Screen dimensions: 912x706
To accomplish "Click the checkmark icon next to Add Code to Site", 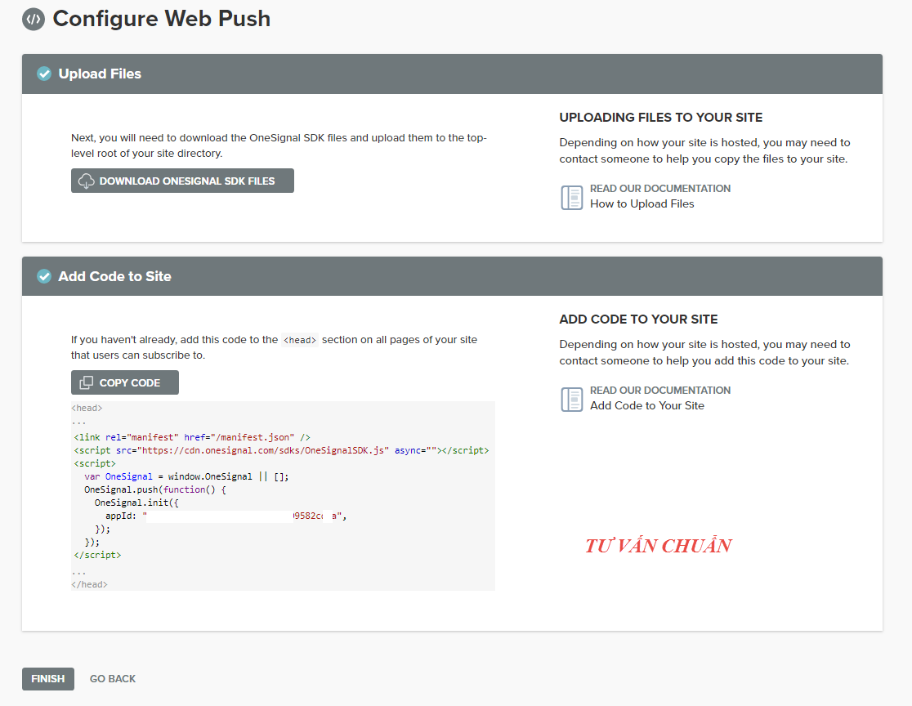I will click(x=44, y=277).
